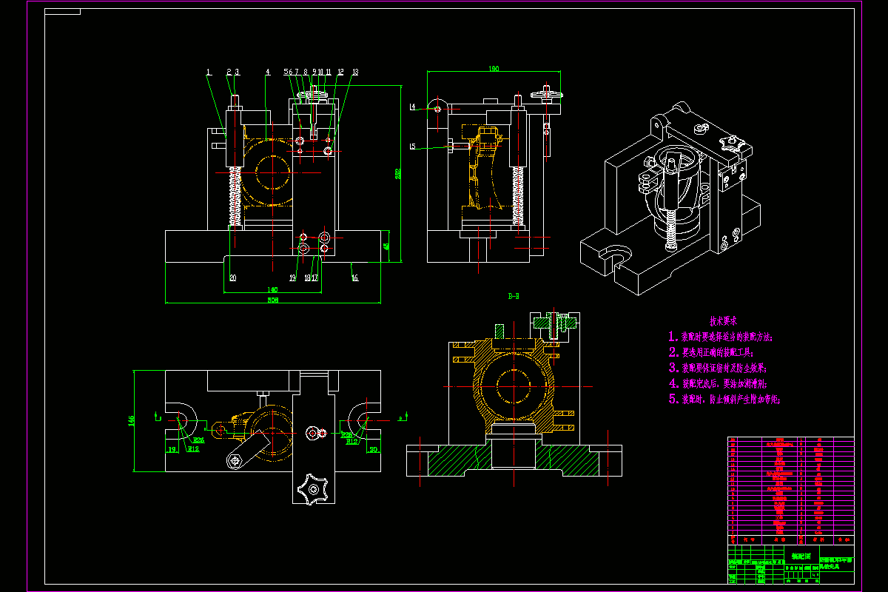Viewport: 888px width, 592px height.
Task: Click the 技术要求 heading text
Action: (723, 321)
